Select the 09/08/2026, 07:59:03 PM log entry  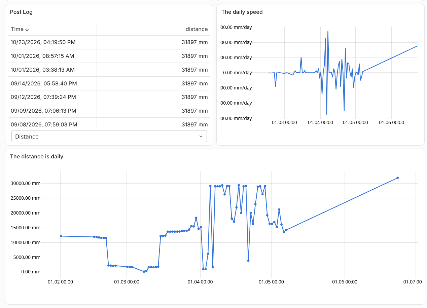pos(109,123)
